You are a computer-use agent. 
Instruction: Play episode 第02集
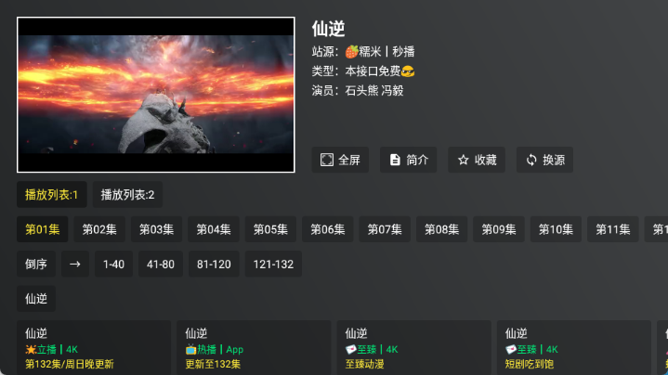coord(99,229)
